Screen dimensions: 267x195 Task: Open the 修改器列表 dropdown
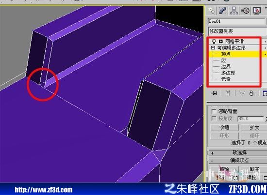(x=237, y=31)
